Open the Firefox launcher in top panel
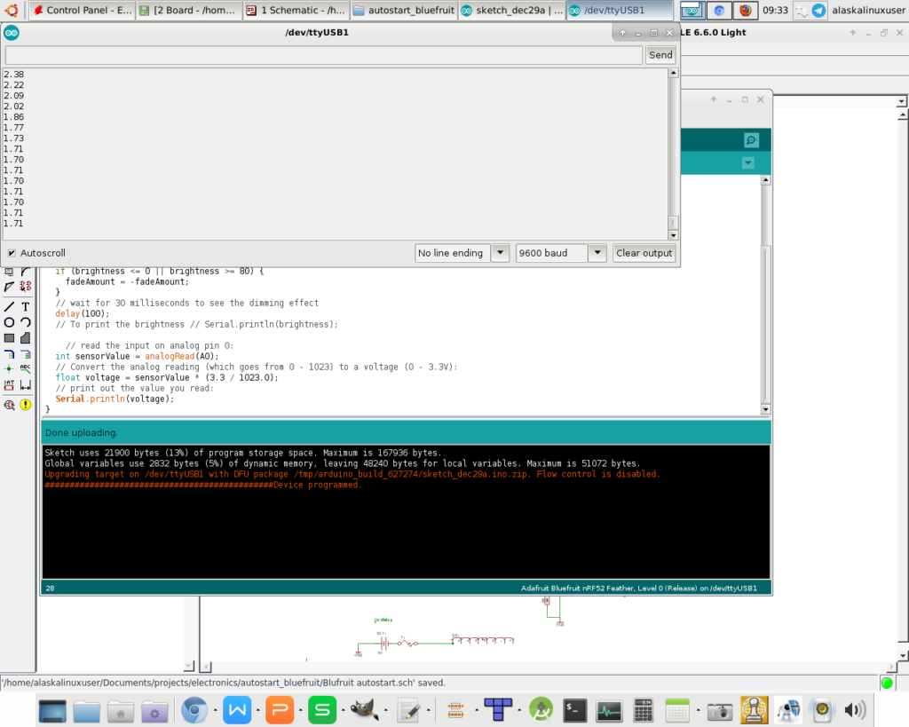 click(745, 11)
